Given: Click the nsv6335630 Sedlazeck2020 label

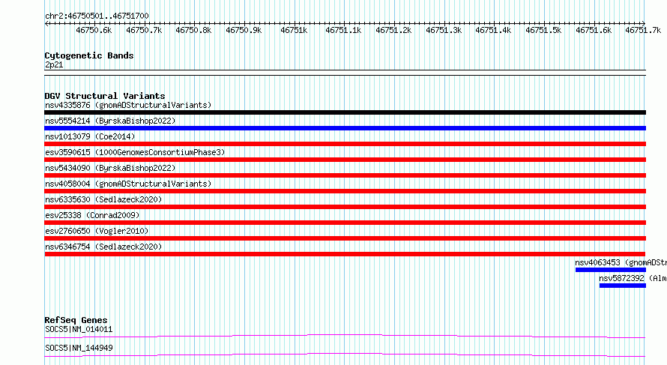Looking at the screenshot, I should coord(103,199).
